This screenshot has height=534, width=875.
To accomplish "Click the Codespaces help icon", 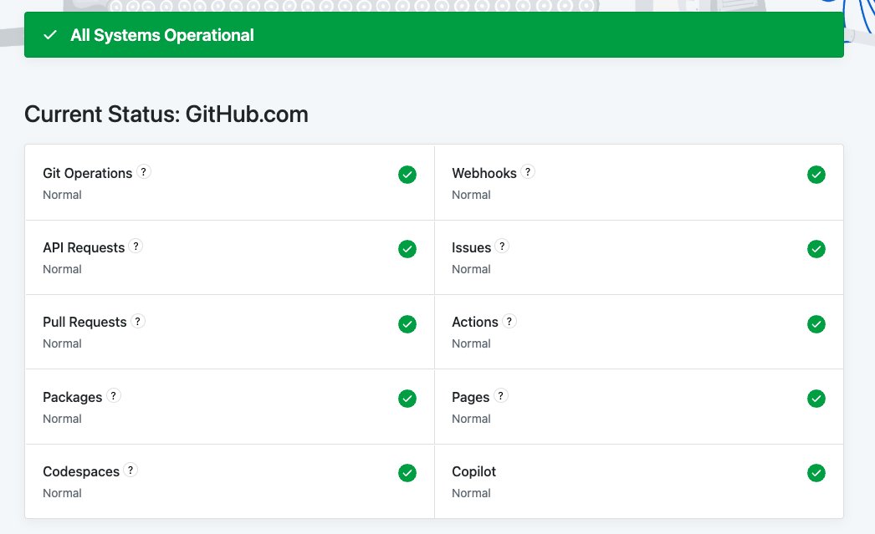I will pos(130,470).
